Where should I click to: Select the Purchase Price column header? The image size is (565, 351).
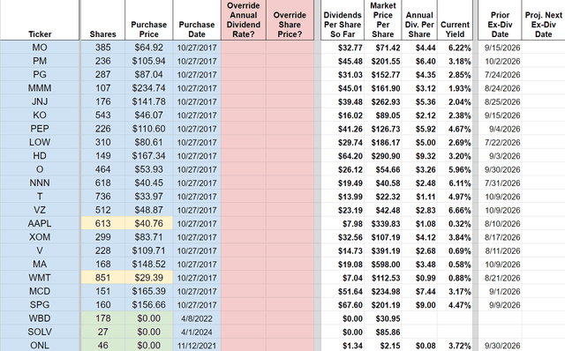pyautogui.click(x=149, y=20)
